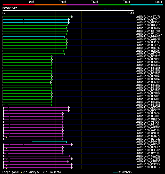Click the UniRef100_B6TKE8 label
The height and width of the screenshot is (174, 165).
pyautogui.click(x=148, y=31)
